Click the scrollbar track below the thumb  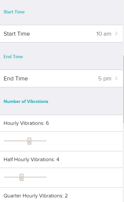pyautogui.click(x=123, y=162)
